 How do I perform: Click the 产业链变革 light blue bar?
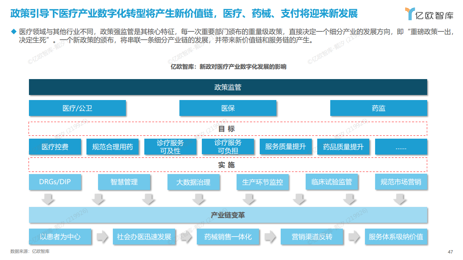(x=228, y=215)
